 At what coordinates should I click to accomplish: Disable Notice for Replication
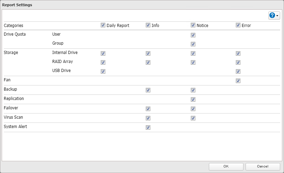[x=193, y=100]
